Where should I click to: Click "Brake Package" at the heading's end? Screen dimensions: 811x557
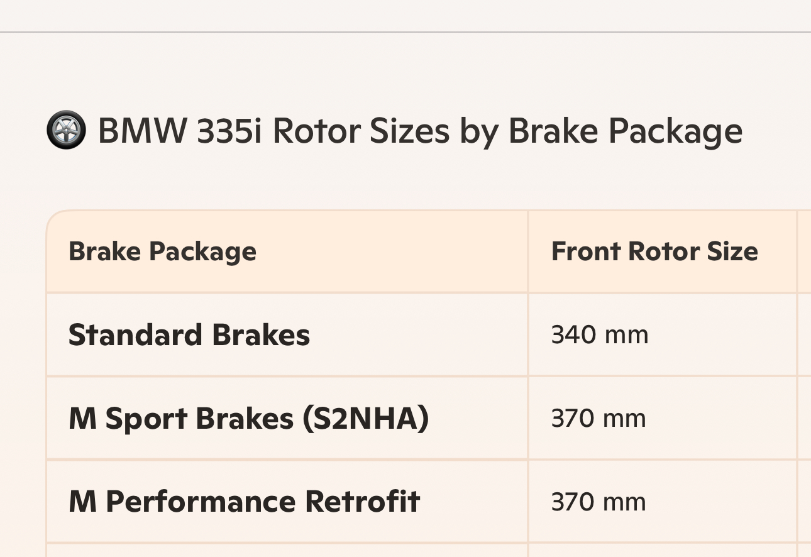[625, 131]
